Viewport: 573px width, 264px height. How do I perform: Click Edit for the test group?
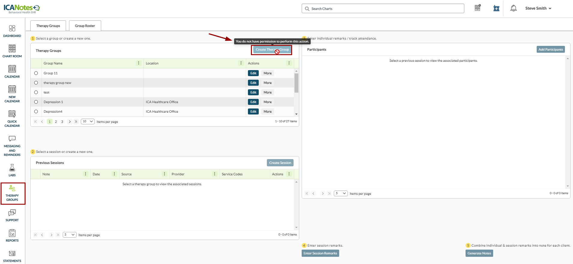(x=253, y=92)
